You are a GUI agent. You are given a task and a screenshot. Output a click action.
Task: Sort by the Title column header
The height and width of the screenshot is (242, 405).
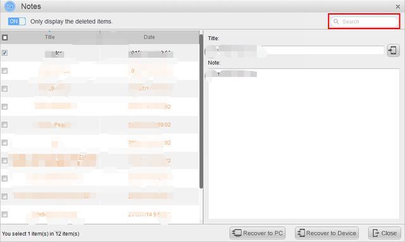click(x=49, y=37)
